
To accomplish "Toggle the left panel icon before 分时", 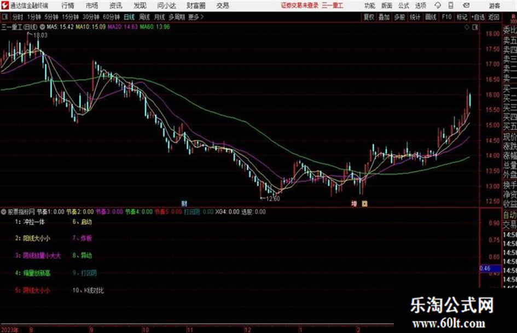I will [x=5, y=17].
